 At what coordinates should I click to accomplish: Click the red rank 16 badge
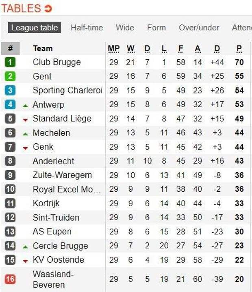pyautogui.click(x=10, y=279)
